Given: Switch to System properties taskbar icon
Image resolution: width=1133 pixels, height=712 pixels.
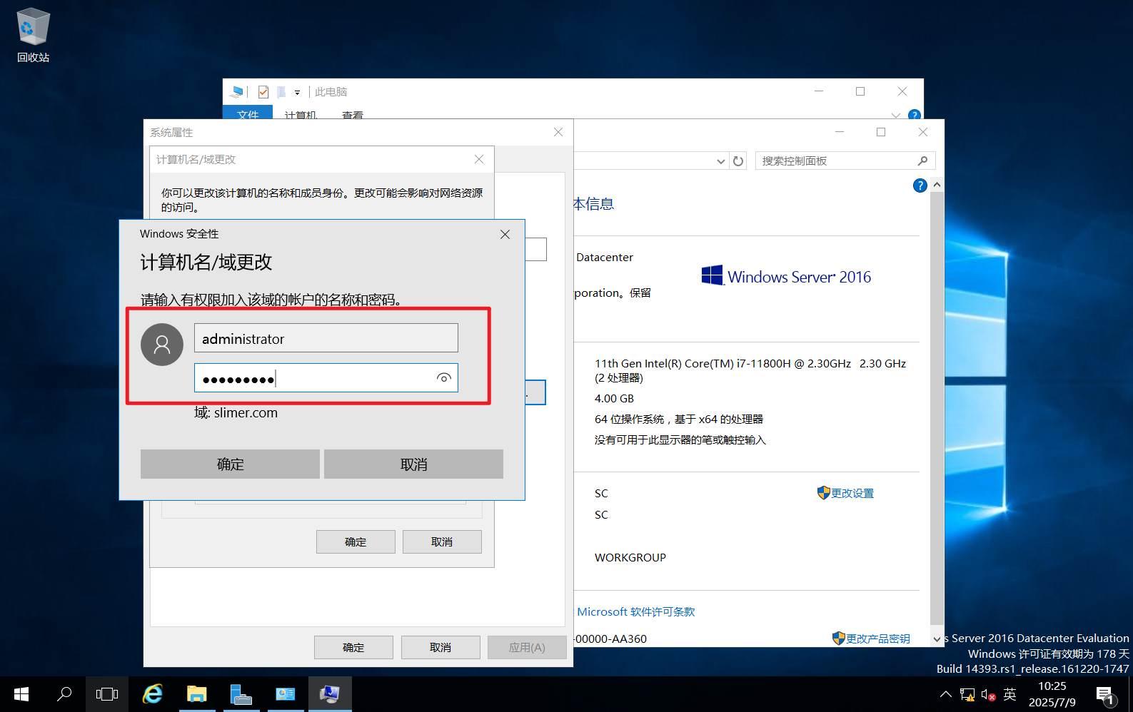Looking at the screenshot, I should (x=330, y=694).
